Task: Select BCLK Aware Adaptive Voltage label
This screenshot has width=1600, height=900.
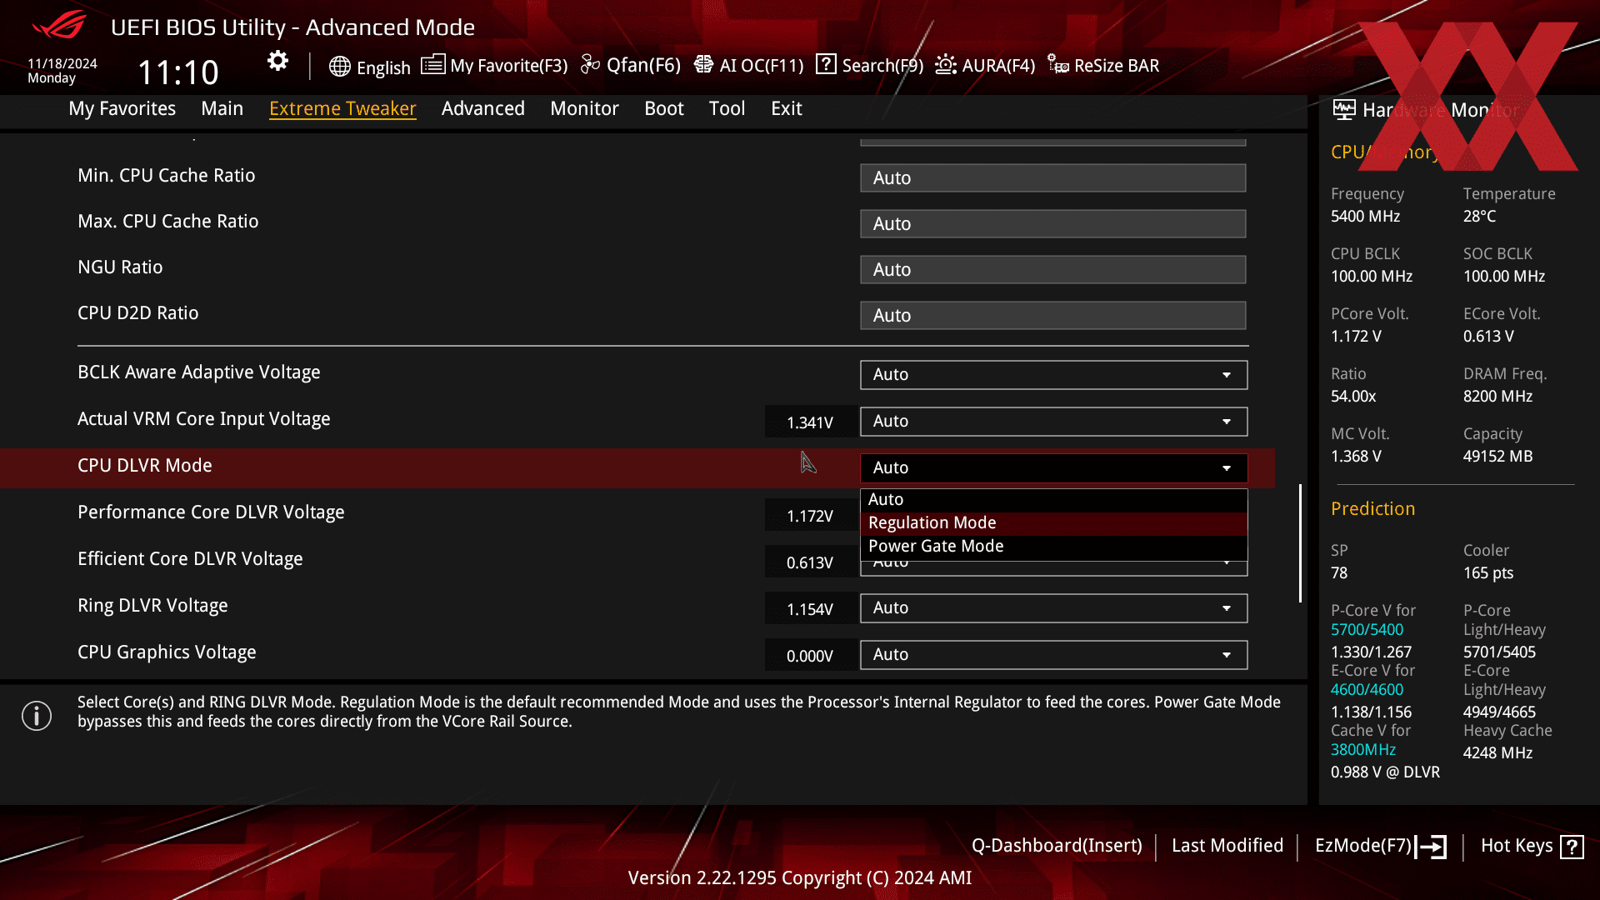Action: click(199, 372)
